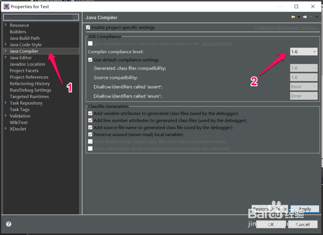
Task: Click the Restore Defaults button
Action: (x=270, y=209)
